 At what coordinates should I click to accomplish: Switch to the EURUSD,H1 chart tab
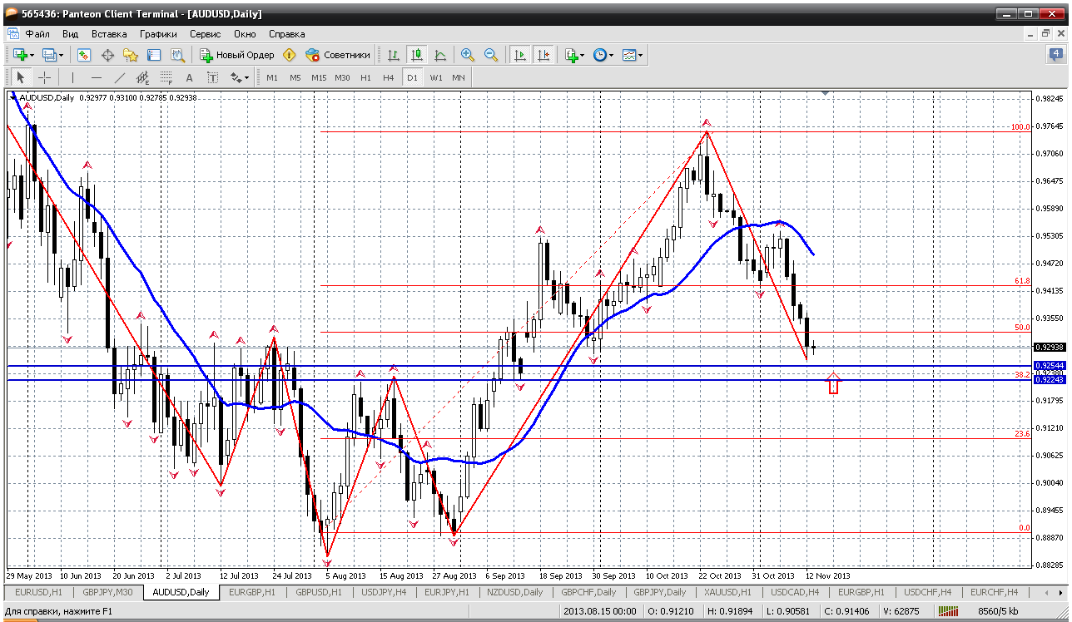pyautogui.click(x=38, y=592)
